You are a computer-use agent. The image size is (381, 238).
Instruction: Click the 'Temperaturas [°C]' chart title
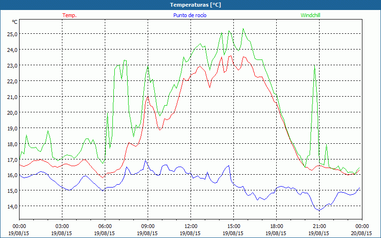[x=195, y=5]
